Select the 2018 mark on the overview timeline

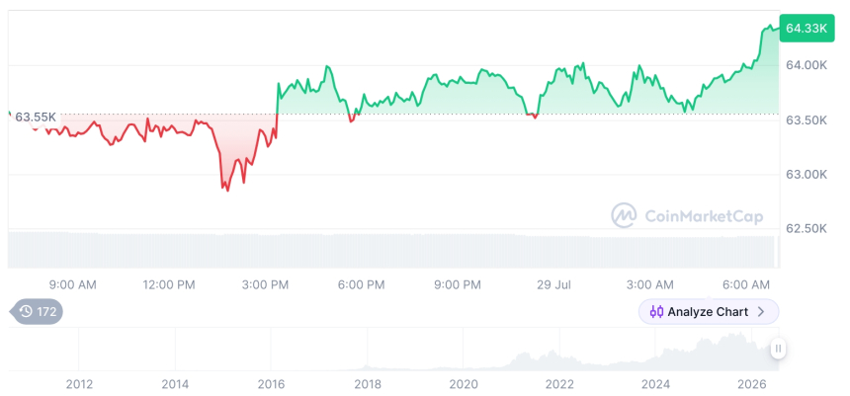click(x=368, y=384)
